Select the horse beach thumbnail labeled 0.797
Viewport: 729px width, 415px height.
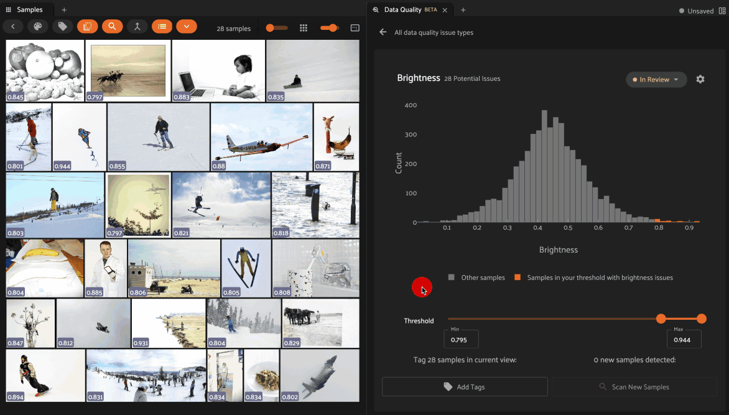(128, 71)
